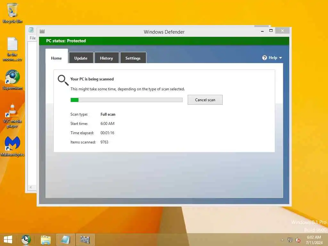
Task: Close the Windows Defender window
Action: pos(283,30)
